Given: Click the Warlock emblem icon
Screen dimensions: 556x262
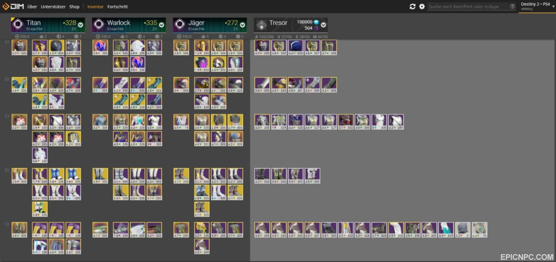Looking at the screenshot, I should coord(99,25).
